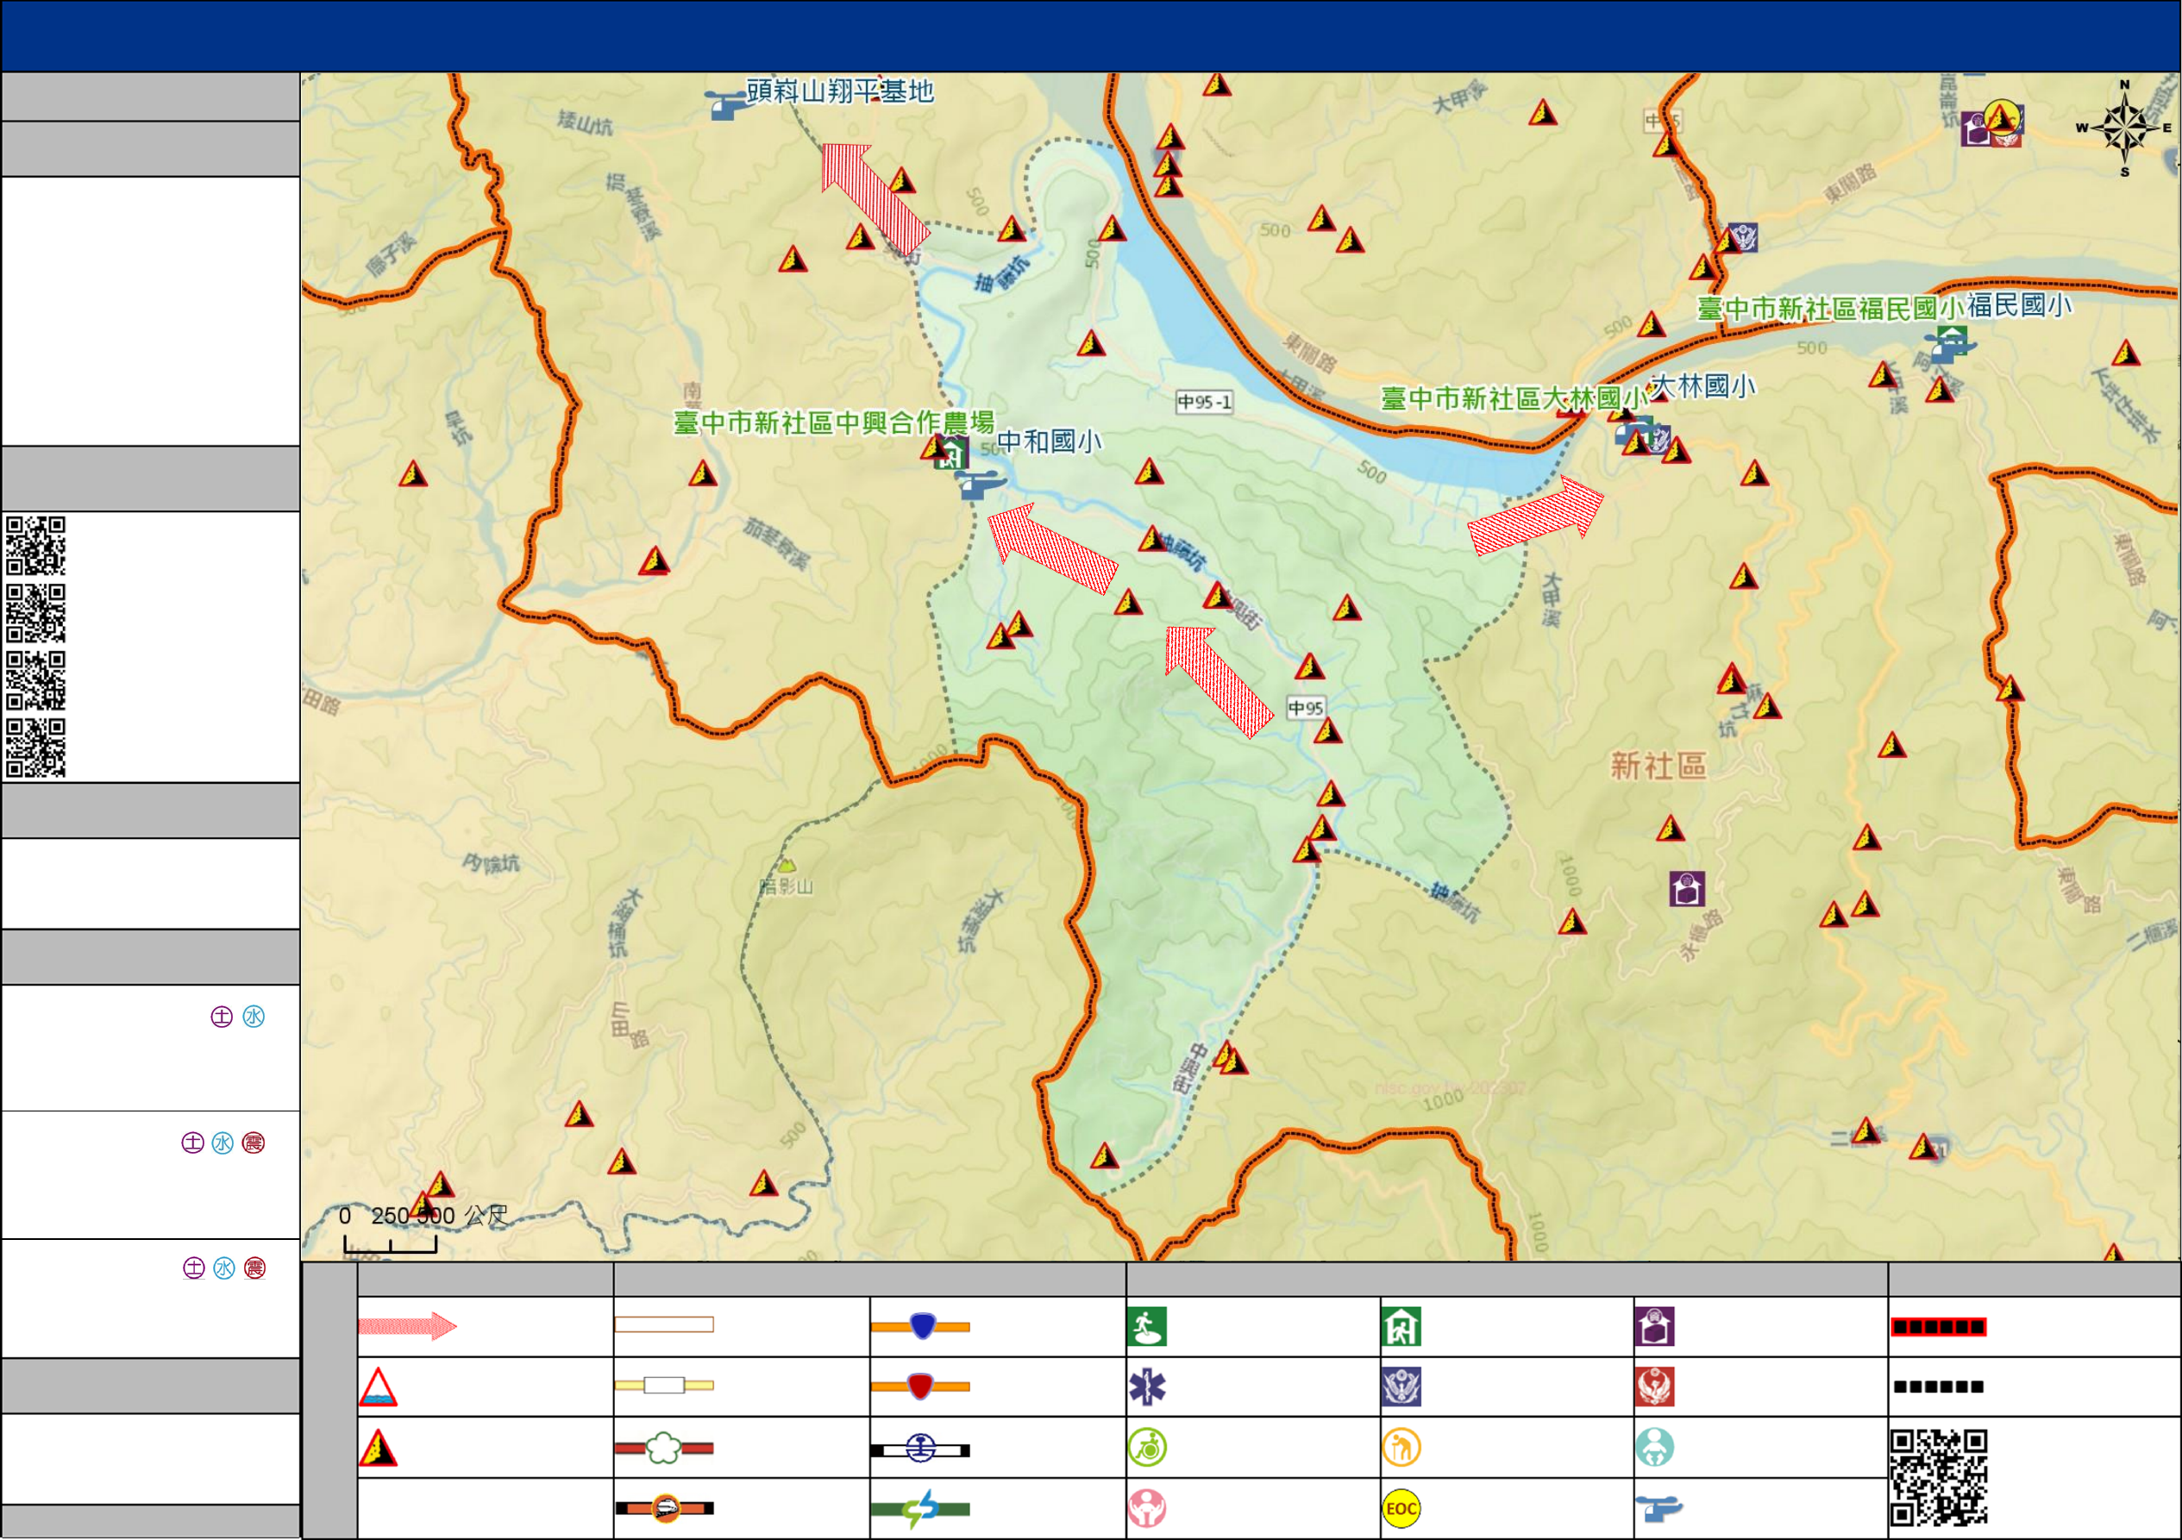Select the plain white rectangle road legend symbol
Image resolution: width=2182 pixels, height=1540 pixels.
[664, 1324]
